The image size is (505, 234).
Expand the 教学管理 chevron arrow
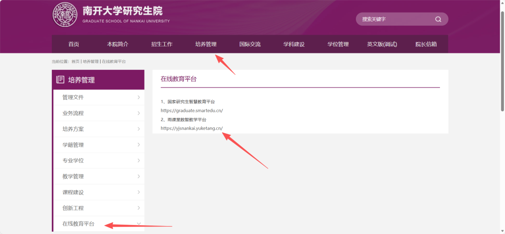click(139, 176)
